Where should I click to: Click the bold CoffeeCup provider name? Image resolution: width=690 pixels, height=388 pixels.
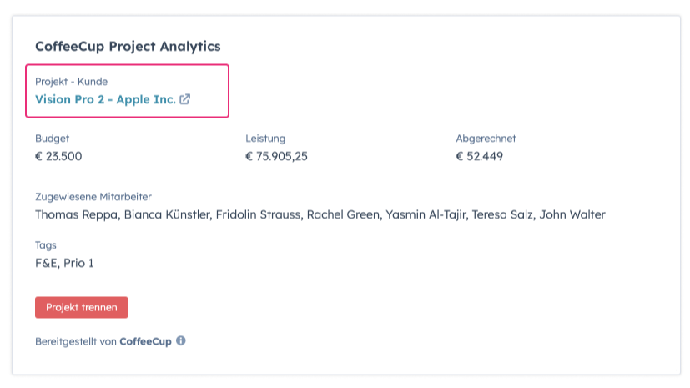tap(145, 341)
